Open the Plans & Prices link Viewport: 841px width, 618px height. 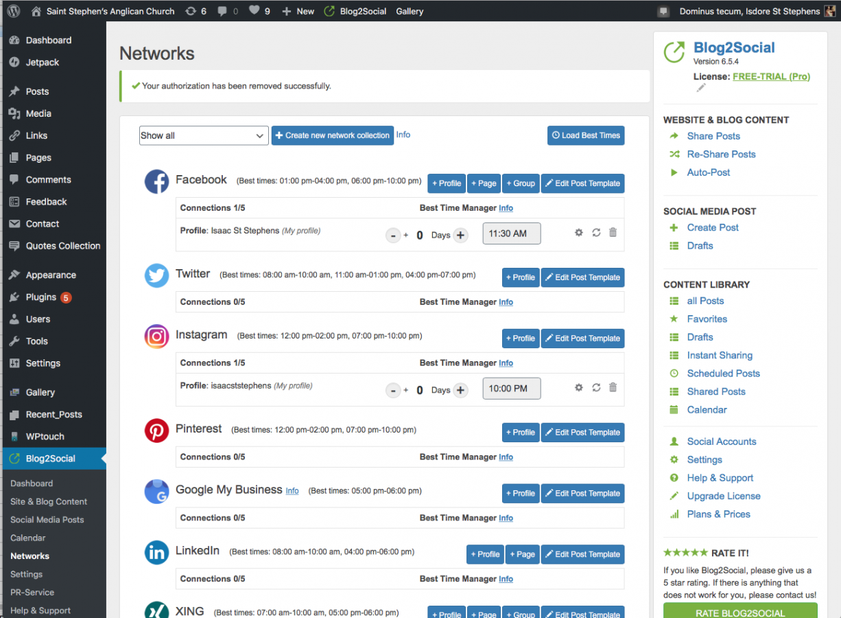718,514
